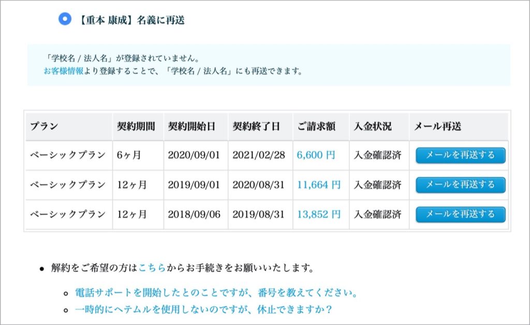
Task: Open the 13,852 円 invoice amount
Action: click(x=318, y=214)
